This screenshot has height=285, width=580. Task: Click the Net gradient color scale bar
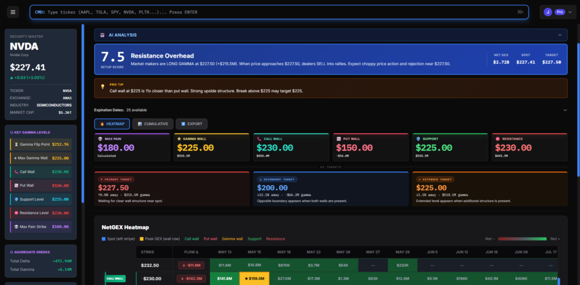(522, 239)
